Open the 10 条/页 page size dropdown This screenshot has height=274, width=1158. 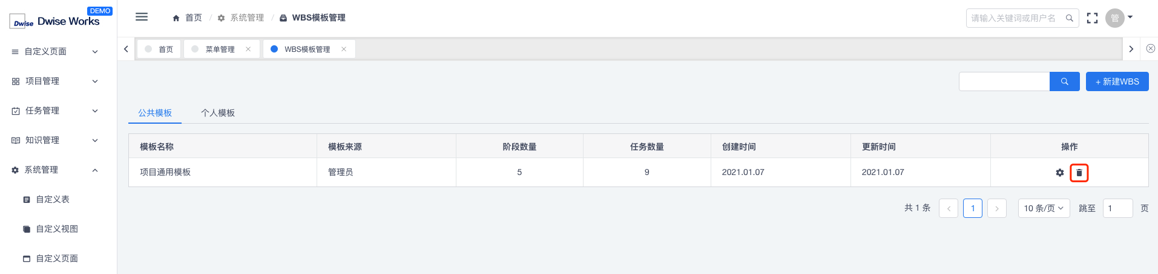tap(1044, 208)
